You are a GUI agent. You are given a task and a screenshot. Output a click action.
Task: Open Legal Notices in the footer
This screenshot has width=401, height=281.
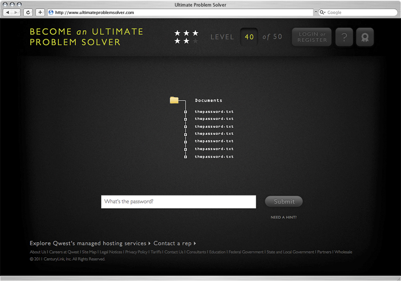click(111, 252)
